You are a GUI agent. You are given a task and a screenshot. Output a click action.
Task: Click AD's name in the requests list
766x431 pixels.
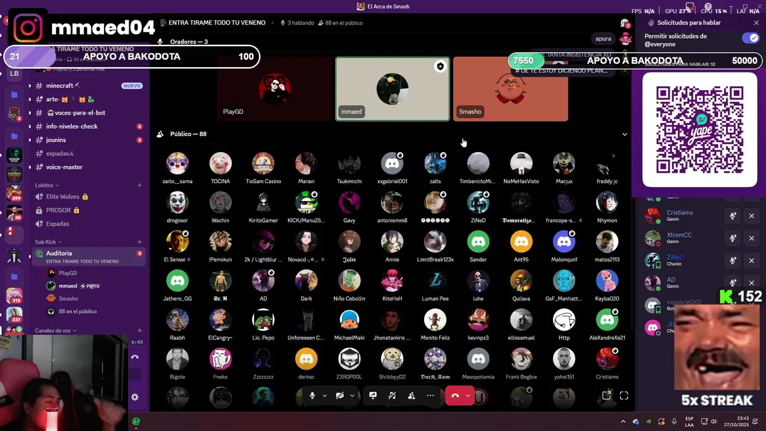(x=671, y=280)
